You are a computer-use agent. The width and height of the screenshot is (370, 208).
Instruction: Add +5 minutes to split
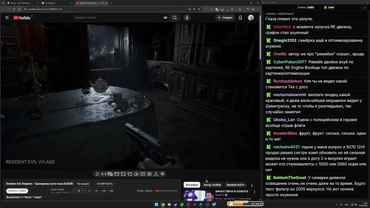(x=96, y=191)
